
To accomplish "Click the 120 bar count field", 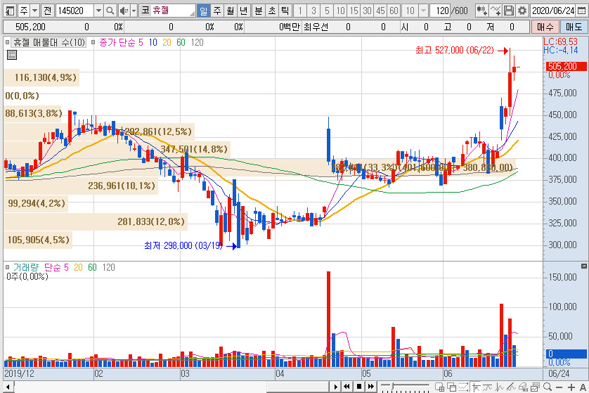I will point(441,11).
